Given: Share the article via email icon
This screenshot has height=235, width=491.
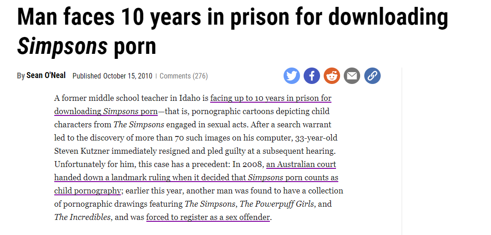Looking at the screenshot, I should pyautogui.click(x=352, y=76).
